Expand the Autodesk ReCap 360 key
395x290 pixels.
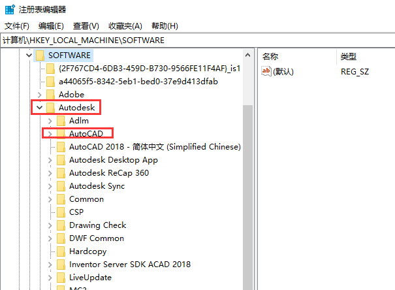(50, 173)
